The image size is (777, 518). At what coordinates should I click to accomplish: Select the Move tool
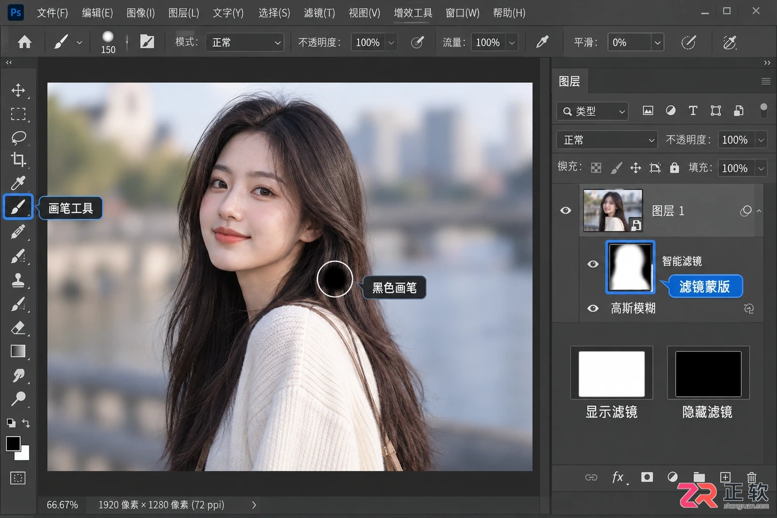point(18,90)
